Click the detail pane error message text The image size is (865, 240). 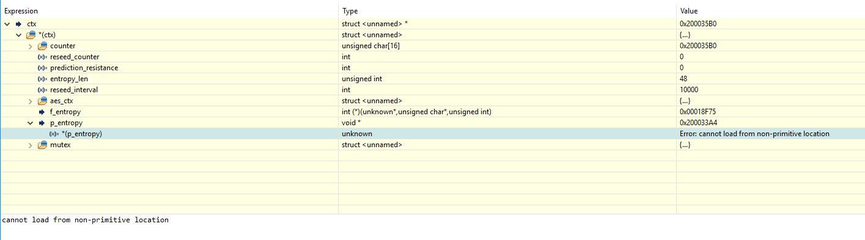(x=86, y=220)
